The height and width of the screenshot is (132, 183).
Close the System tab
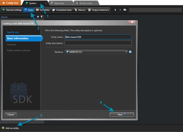click(x=46, y=3)
